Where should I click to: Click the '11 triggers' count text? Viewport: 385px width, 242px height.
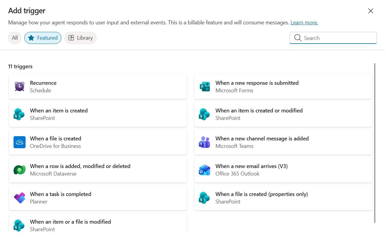pyautogui.click(x=20, y=66)
